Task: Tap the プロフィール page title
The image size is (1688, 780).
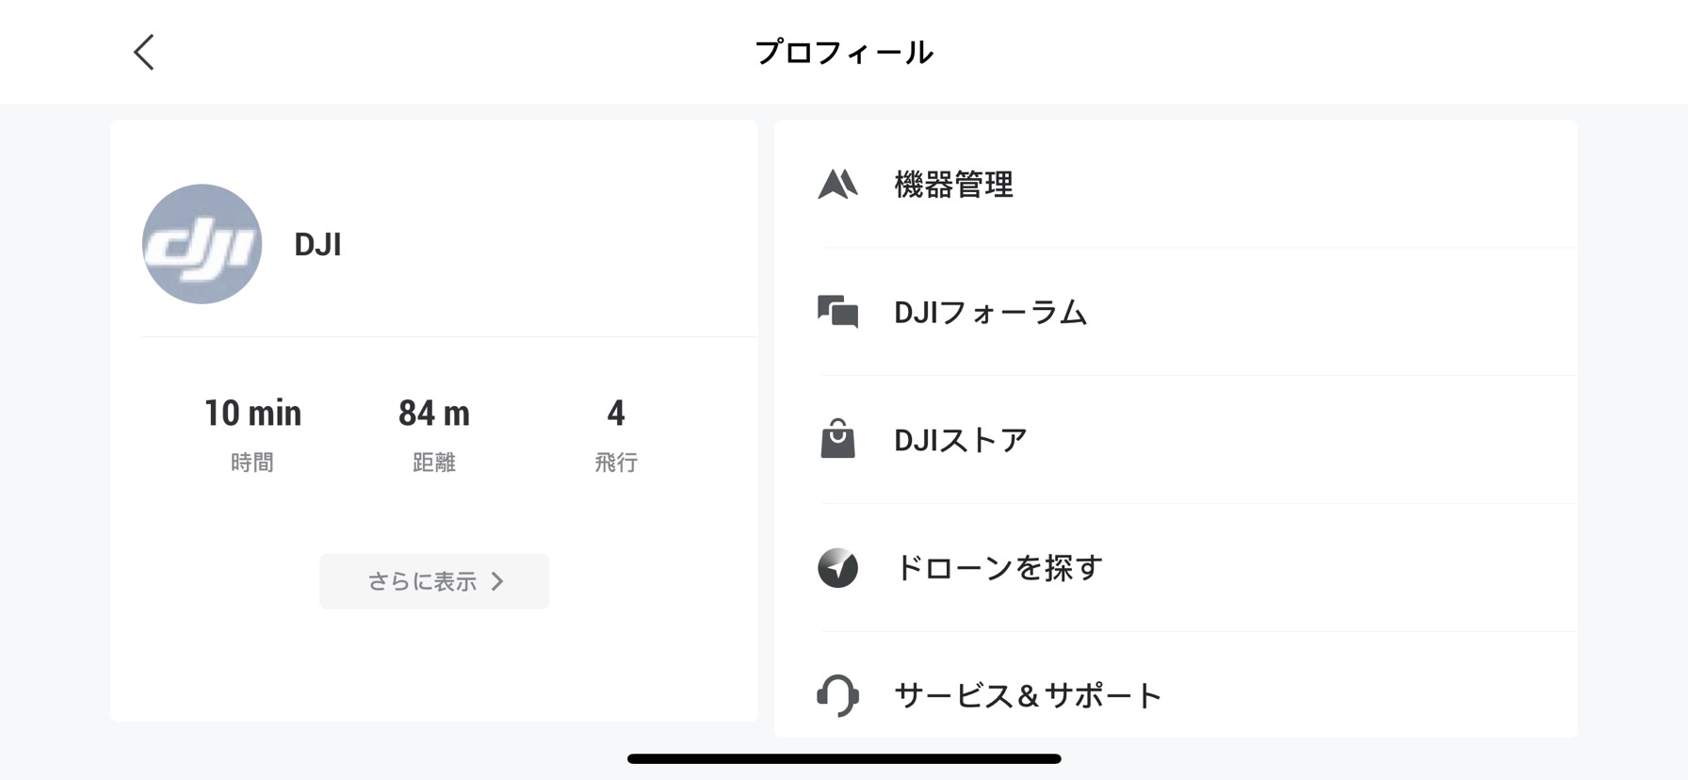Action: 844,53
